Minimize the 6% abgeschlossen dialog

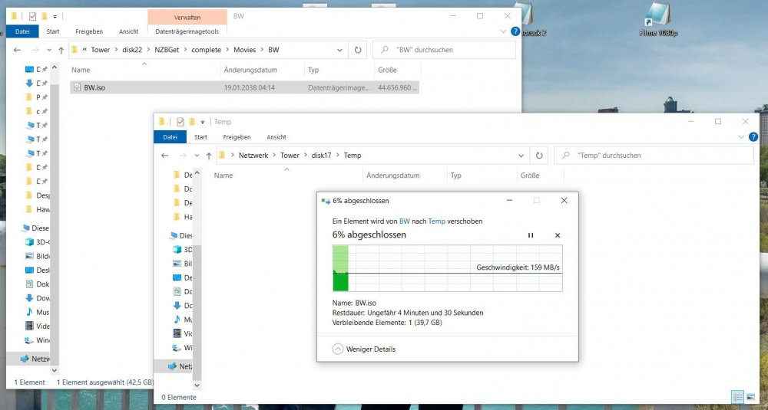tap(509, 200)
